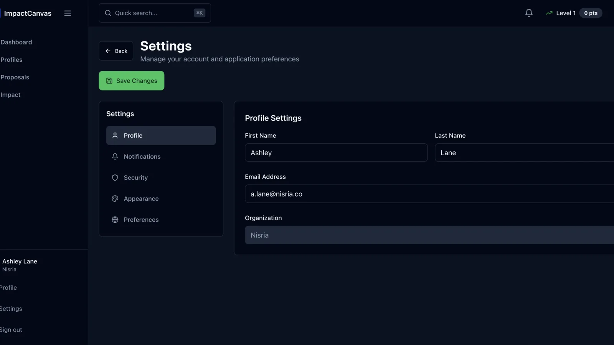Toggle the hamburger sidebar menu icon
The image size is (614, 345).
pyautogui.click(x=68, y=13)
